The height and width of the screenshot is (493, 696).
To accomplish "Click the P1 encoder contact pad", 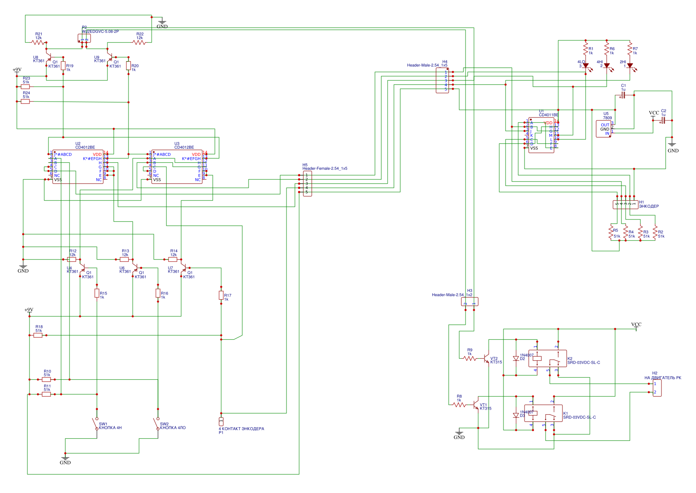I will (221, 421).
